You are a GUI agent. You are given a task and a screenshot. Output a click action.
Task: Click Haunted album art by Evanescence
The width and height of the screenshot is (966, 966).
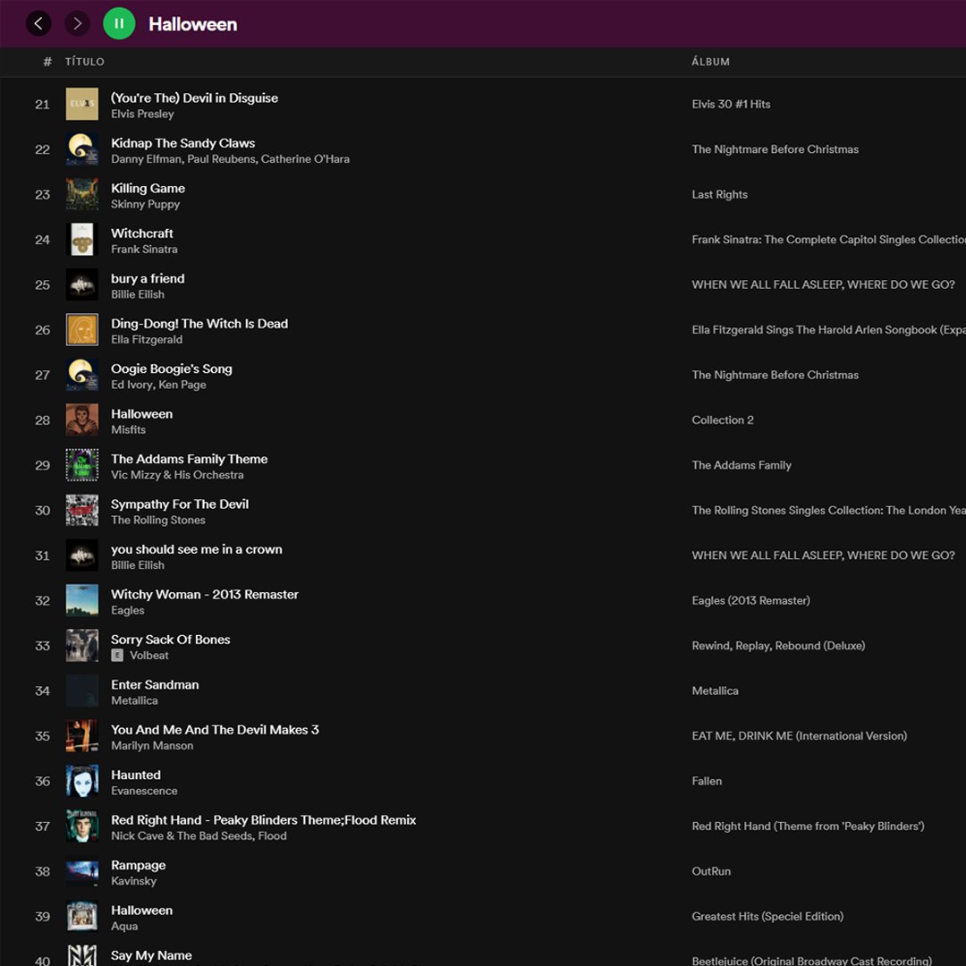coord(82,781)
